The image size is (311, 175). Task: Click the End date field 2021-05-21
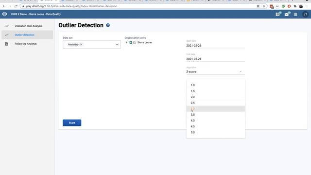point(215,59)
